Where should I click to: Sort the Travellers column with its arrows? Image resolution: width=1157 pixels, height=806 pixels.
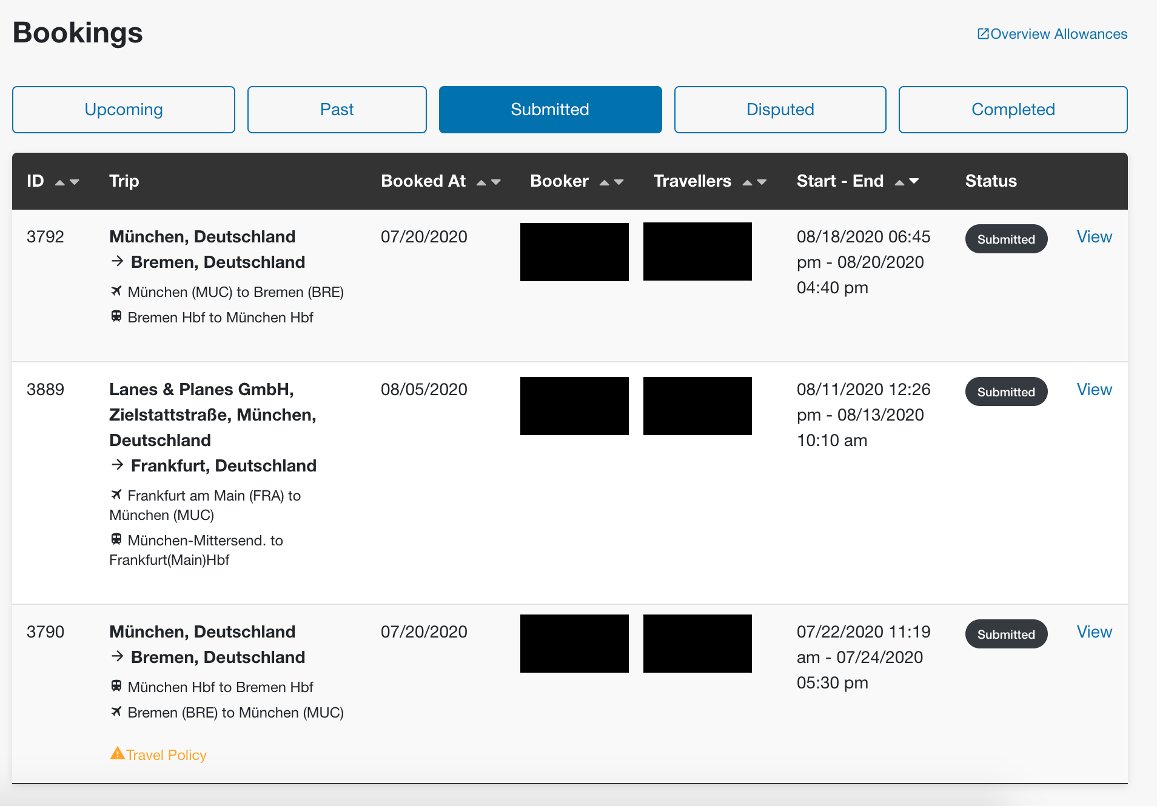tap(755, 182)
